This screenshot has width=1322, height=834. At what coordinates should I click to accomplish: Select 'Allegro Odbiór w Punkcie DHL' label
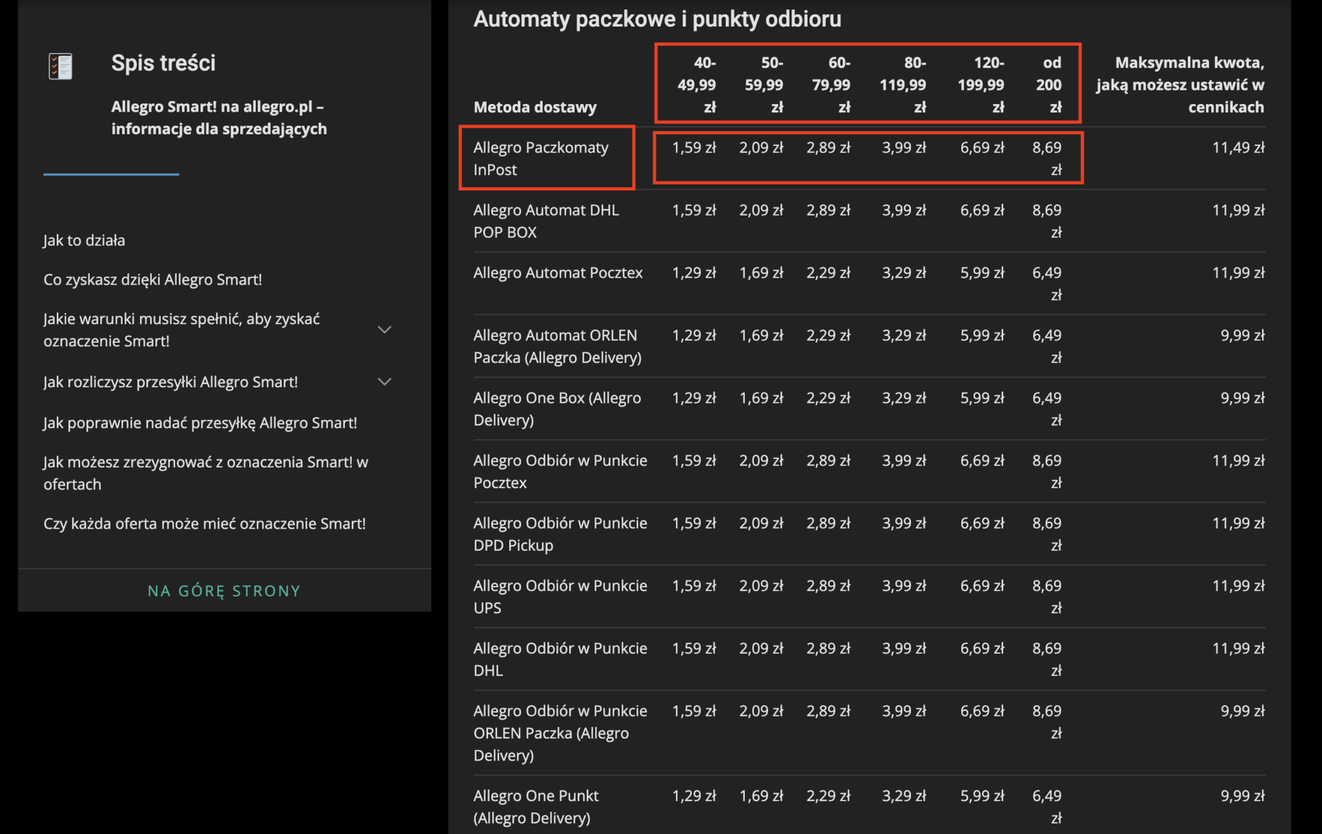560,659
